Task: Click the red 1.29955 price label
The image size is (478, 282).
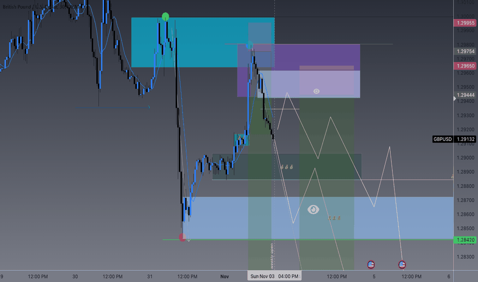Action: click(x=465, y=23)
